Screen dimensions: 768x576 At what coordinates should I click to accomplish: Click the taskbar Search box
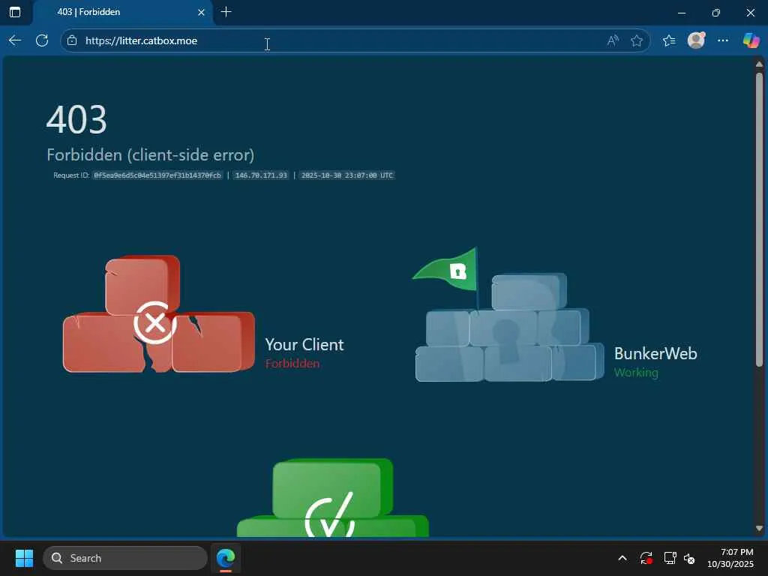(x=125, y=558)
